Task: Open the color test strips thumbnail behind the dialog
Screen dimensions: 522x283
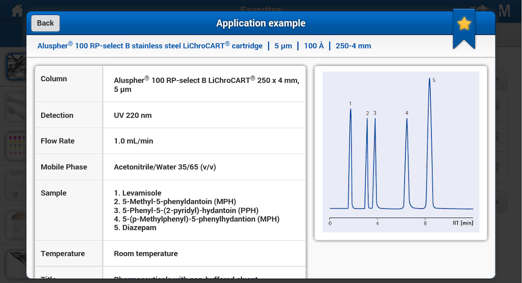Action: pos(17,146)
